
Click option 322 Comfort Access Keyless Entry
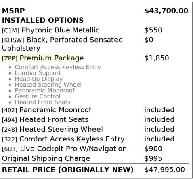63,139
